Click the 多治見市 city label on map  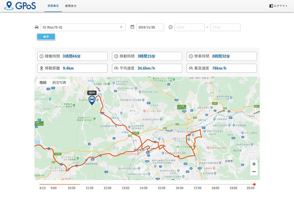(139, 150)
